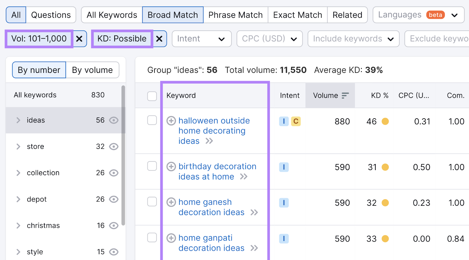The height and width of the screenshot is (260, 469).
Task: Check home ganesh decoration ideas row
Action: tap(152, 202)
